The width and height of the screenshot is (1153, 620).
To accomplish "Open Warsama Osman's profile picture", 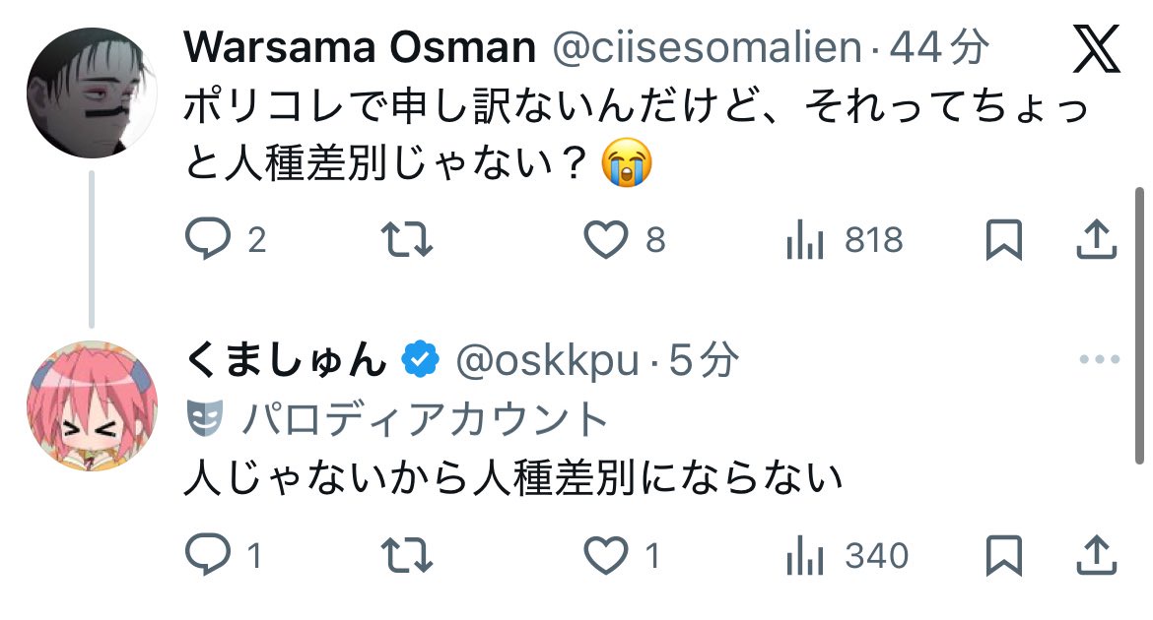I will point(92,92).
